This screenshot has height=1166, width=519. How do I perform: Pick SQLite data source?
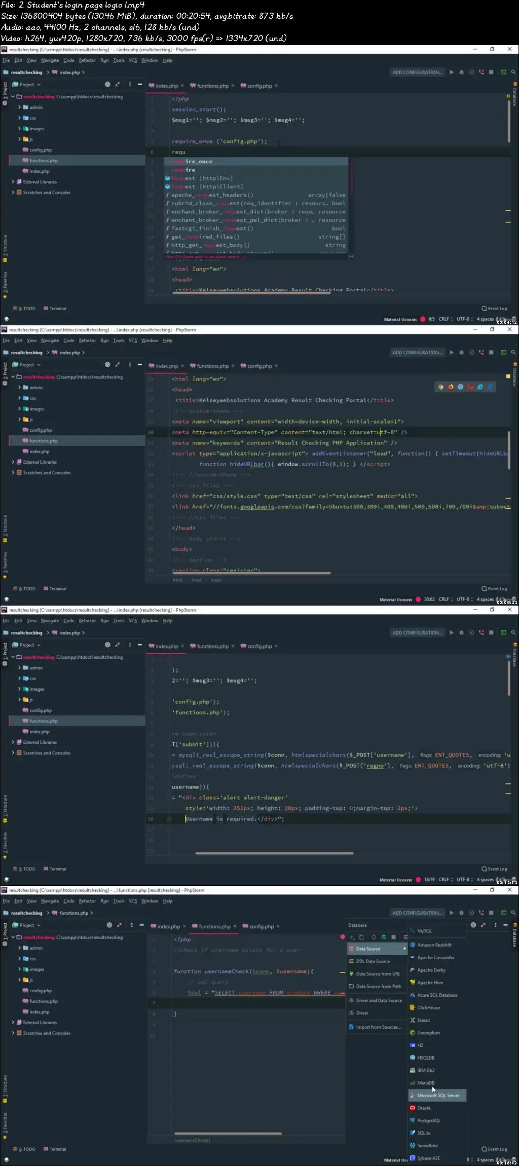click(437, 1133)
